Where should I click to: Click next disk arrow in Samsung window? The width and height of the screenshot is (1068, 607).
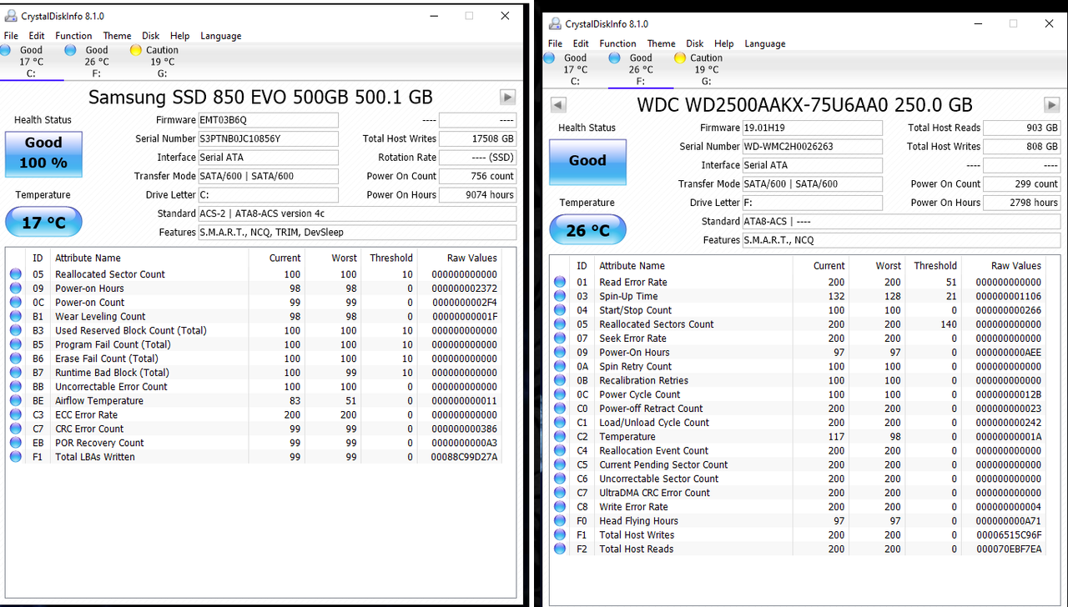click(x=507, y=97)
